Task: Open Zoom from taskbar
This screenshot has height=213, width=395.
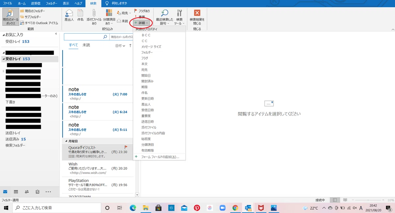Action: coord(222,208)
